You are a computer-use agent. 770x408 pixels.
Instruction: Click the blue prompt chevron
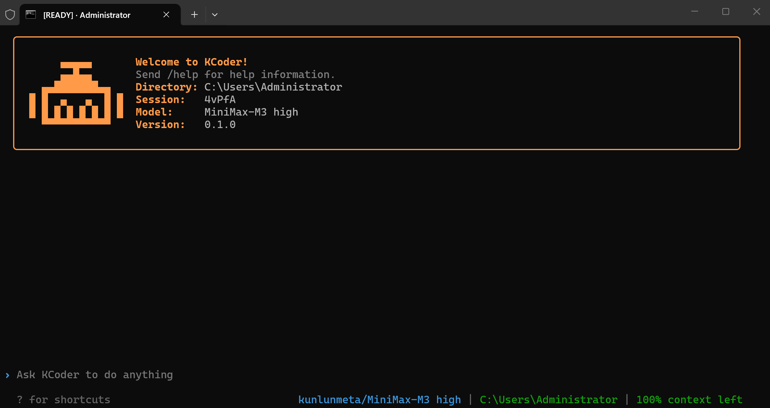7,376
